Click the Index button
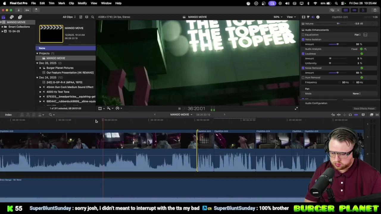 click(8, 115)
